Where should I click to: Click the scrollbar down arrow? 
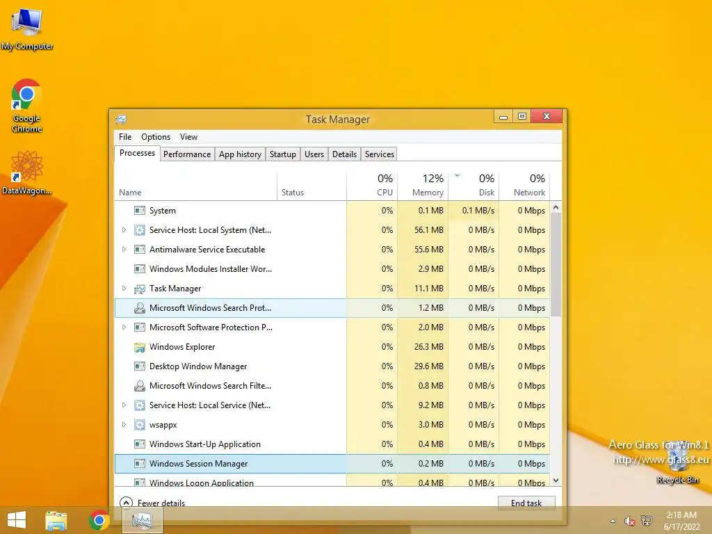[x=556, y=480]
